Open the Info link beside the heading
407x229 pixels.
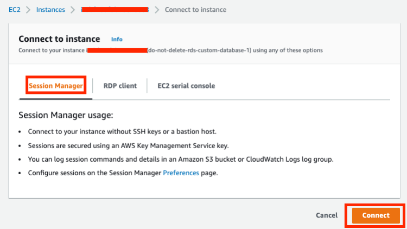click(x=117, y=40)
